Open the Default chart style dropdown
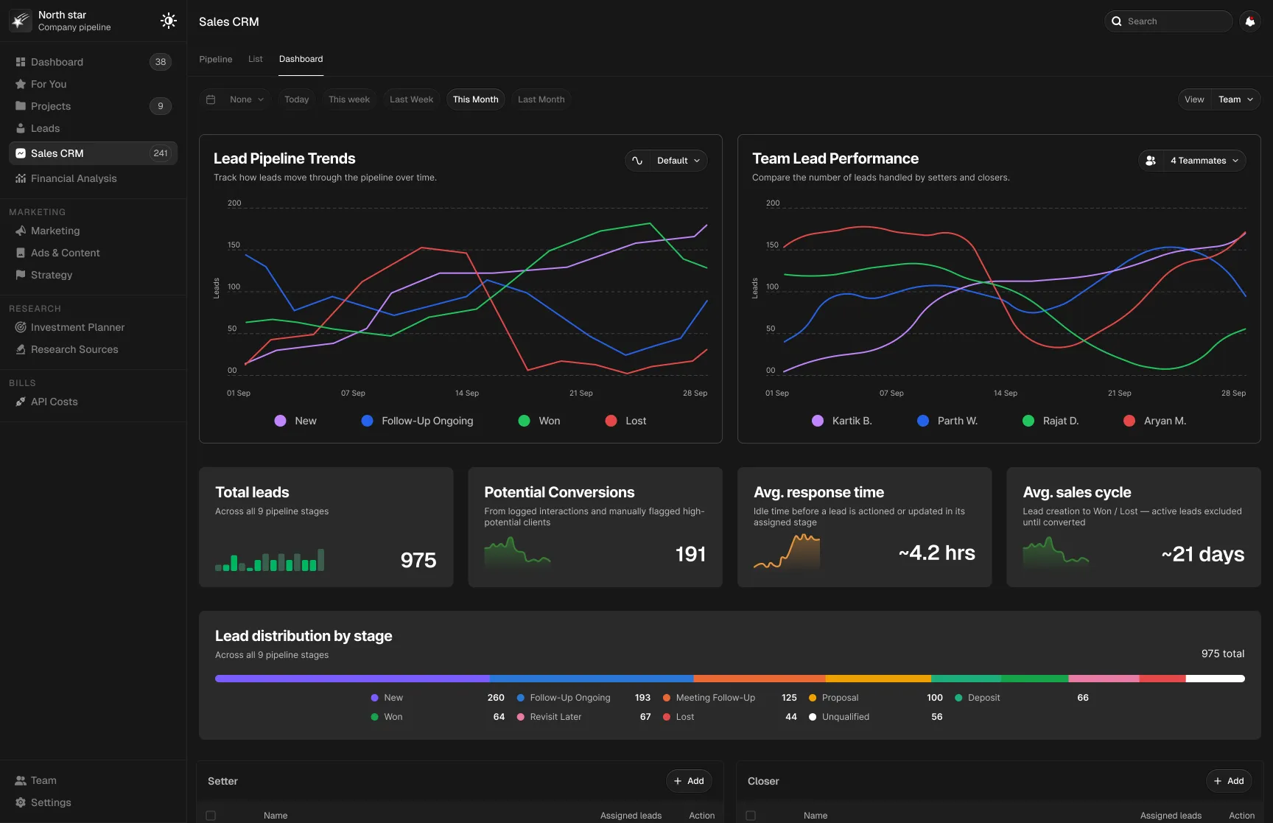Image resolution: width=1273 pixels, height=823 pixels. [x=678, y=161]
